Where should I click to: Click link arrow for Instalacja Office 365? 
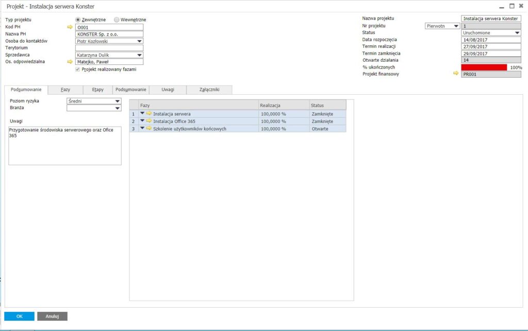tap(150, 121)
